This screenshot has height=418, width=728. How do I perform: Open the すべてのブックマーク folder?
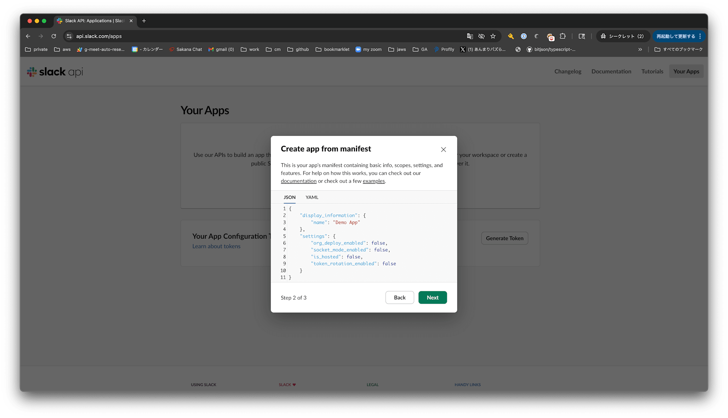click(x=678, y=49)
